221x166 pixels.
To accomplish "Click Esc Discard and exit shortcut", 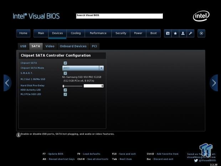I will point(160,159).
